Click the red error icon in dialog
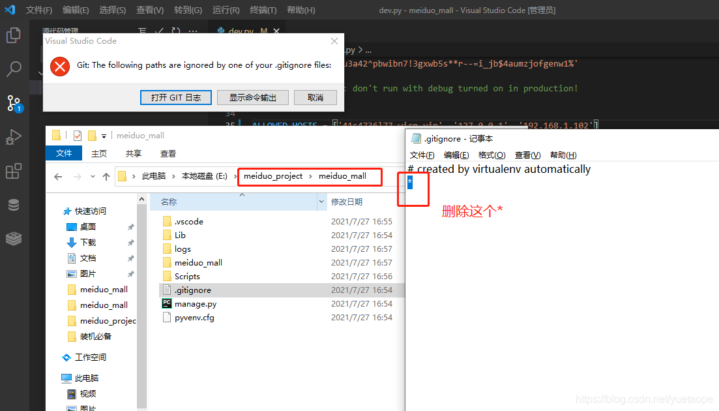This screenshot has height=411, width=719. click(59, 67)
